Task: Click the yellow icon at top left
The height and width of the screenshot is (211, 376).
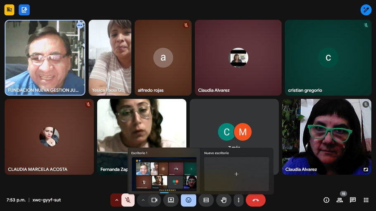Action: (x=10, y=10)
